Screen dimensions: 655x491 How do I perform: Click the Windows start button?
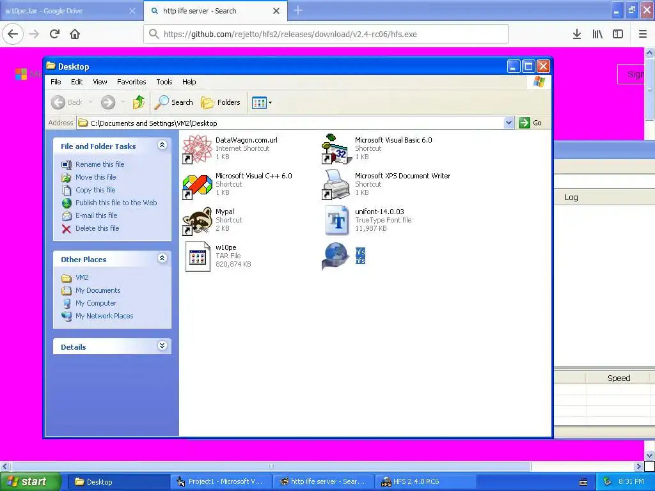[30, 482]
